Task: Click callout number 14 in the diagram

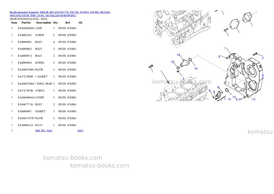Action: 178,55
